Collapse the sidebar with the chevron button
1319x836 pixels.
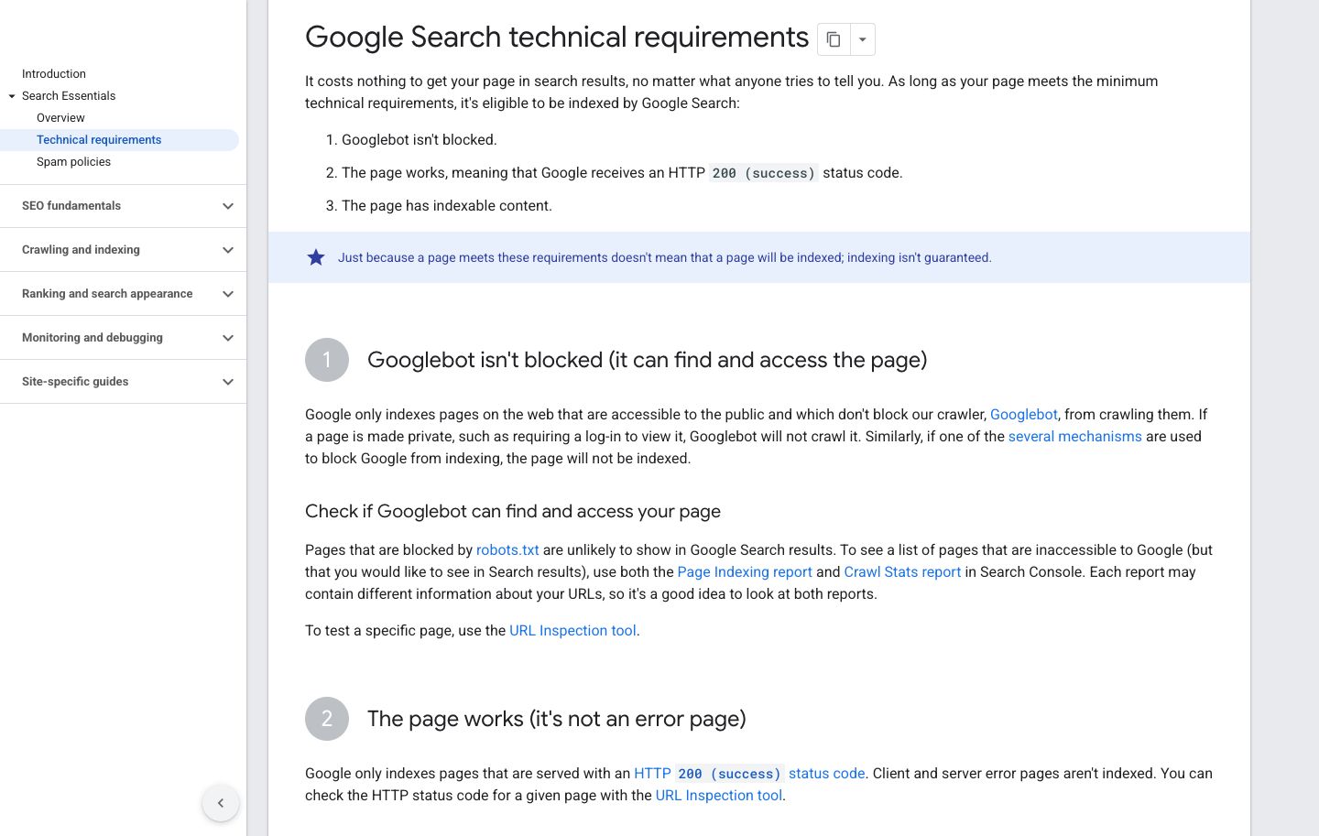(221, 803)
